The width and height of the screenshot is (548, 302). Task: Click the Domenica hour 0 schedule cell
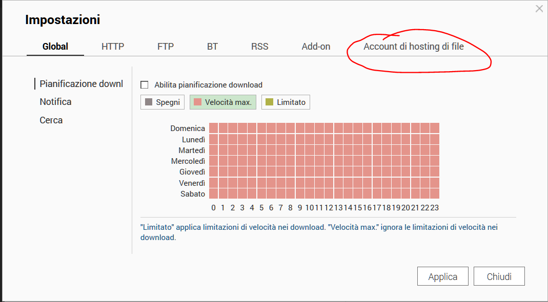coord(214,128)
